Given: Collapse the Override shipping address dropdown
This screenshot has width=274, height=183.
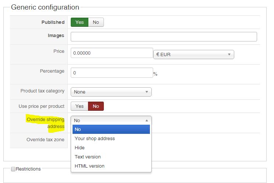Looking at the screenshot, I should (x=111, y=120).
